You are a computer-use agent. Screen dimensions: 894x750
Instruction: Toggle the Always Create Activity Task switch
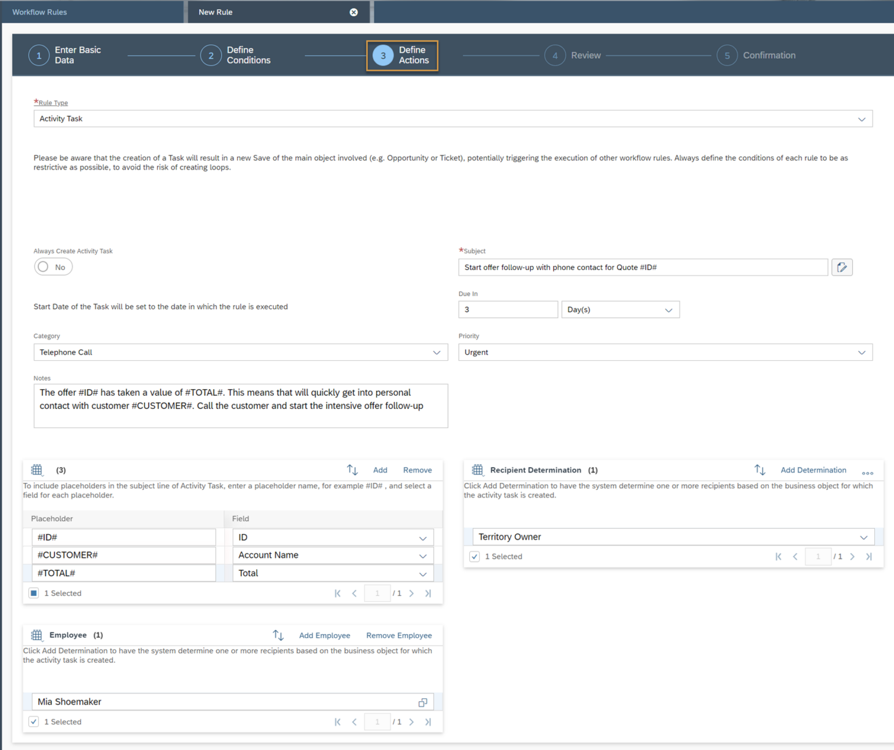[x=53, y=266]
